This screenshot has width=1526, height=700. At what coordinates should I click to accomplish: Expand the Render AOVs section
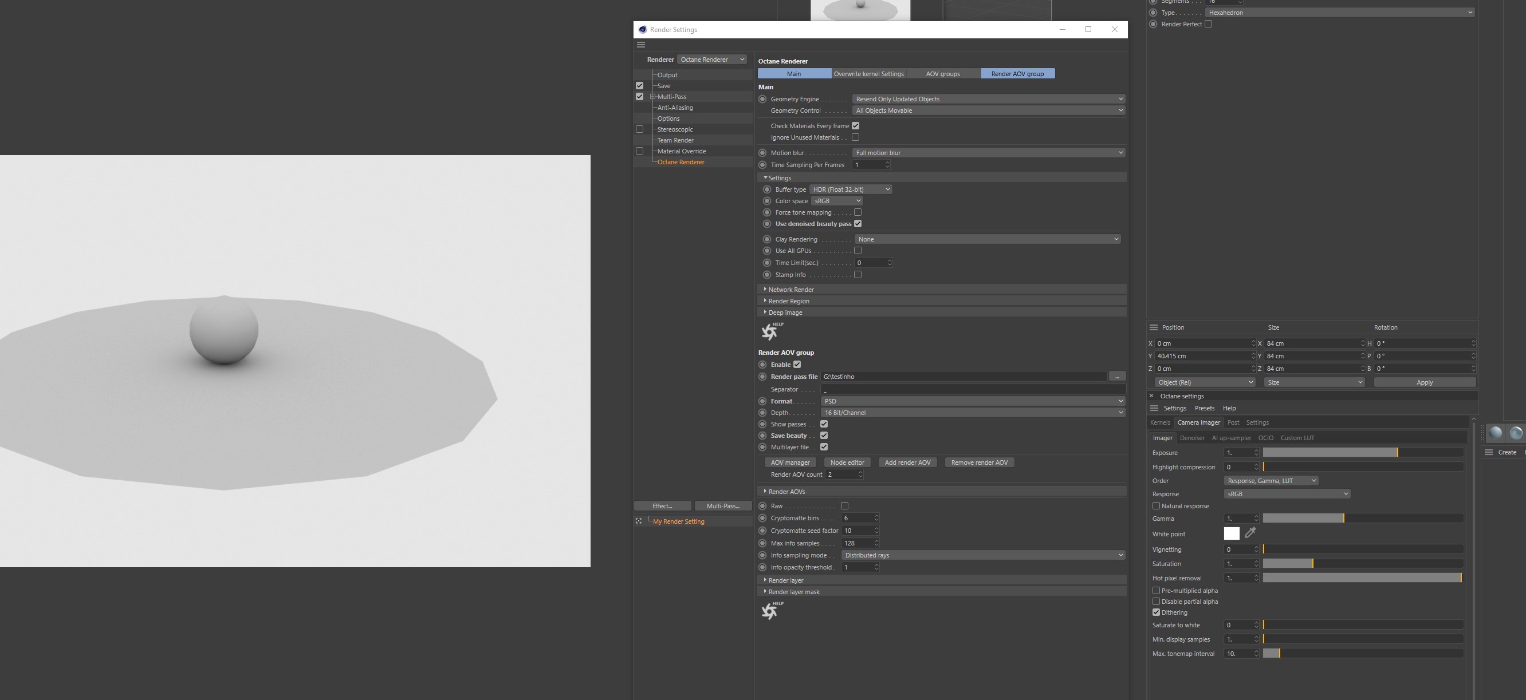[x=942, y=492]
